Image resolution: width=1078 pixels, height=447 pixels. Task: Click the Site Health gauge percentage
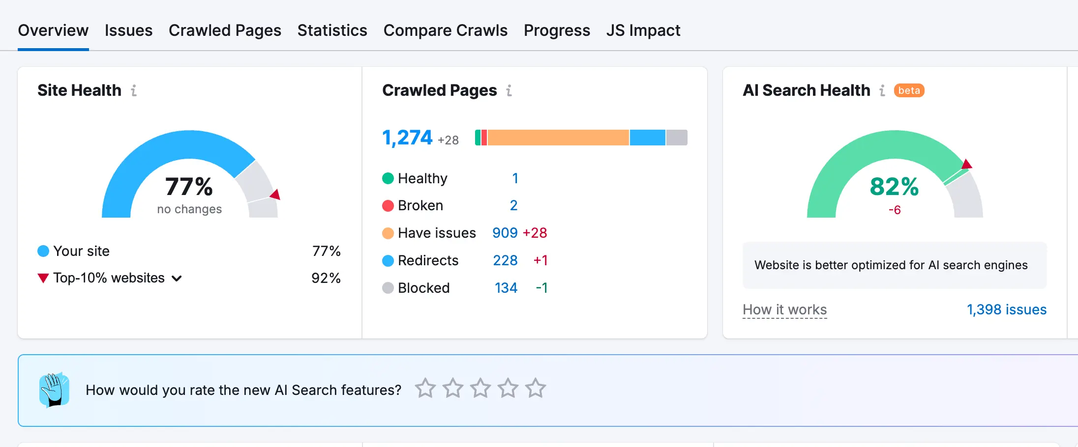pyautogui.click(x=189, y=187)
